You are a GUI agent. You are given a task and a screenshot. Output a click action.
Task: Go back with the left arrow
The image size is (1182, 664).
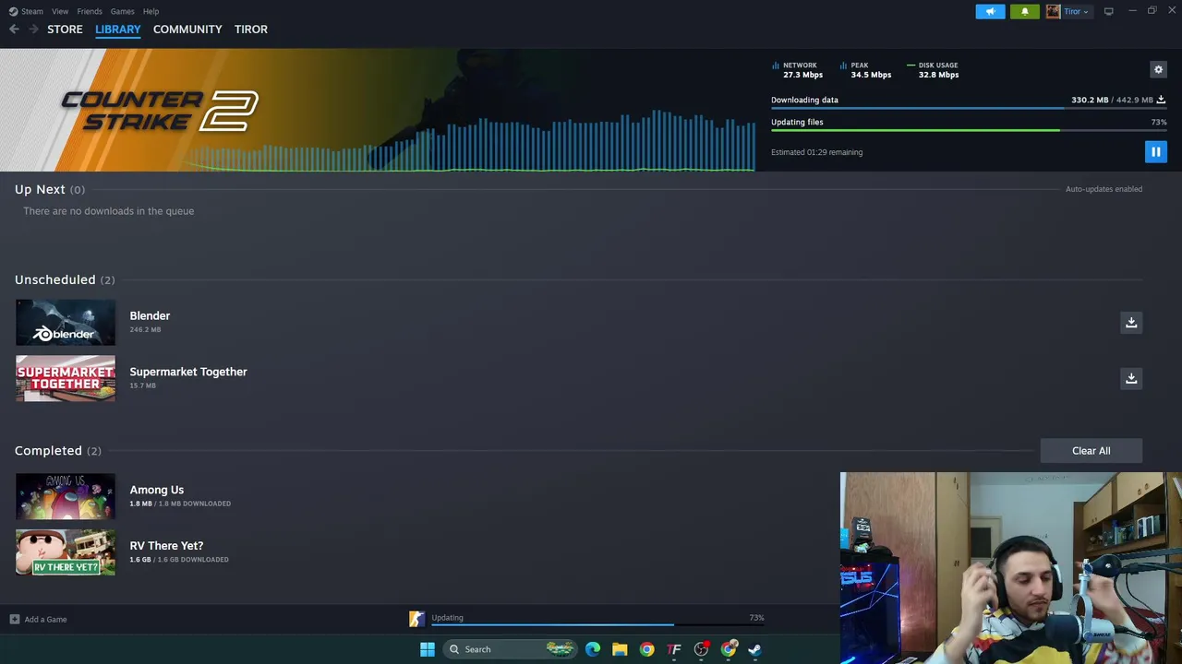(x=14, y=30)
